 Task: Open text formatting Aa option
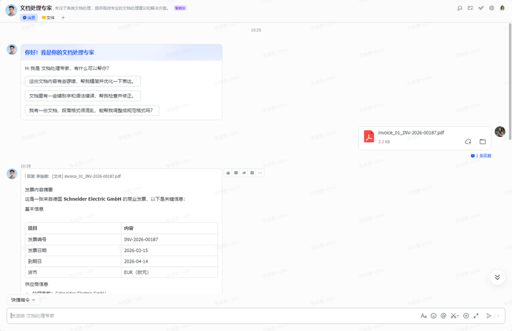(423, 316)
